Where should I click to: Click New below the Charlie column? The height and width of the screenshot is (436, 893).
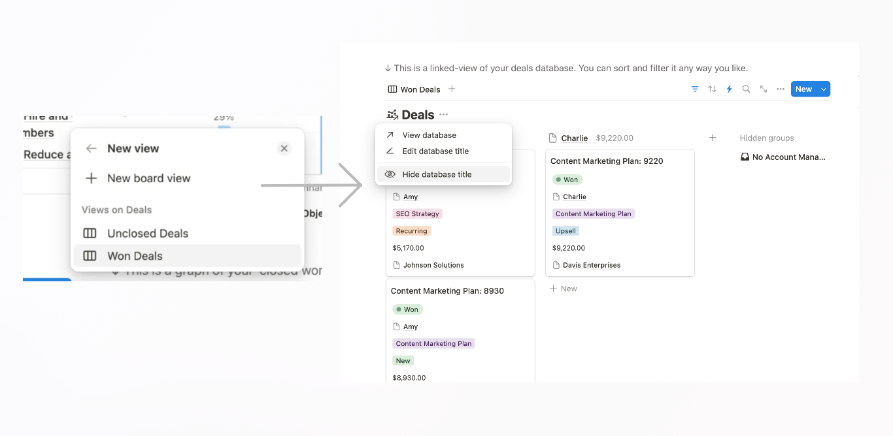[x=563, y=288]
